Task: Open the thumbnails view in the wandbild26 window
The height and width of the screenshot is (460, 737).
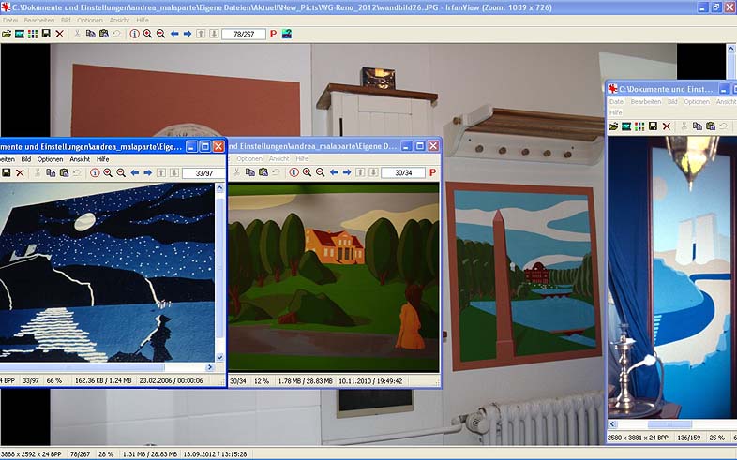Action: pos(33,34)
